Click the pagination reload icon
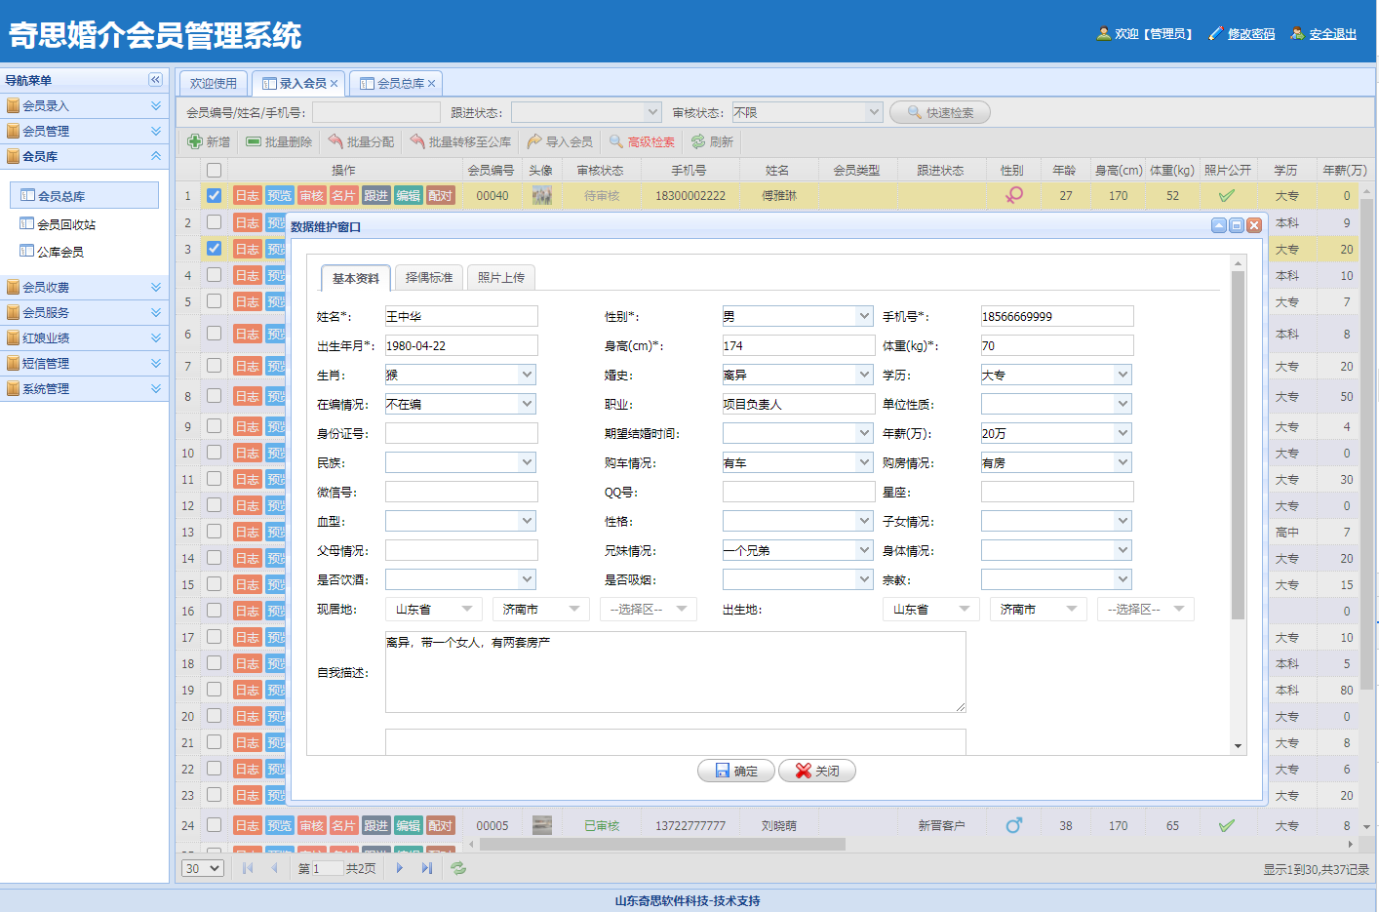 pos(458,868)
